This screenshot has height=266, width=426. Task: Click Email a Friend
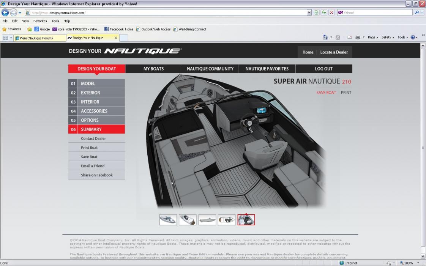point(96,166)
